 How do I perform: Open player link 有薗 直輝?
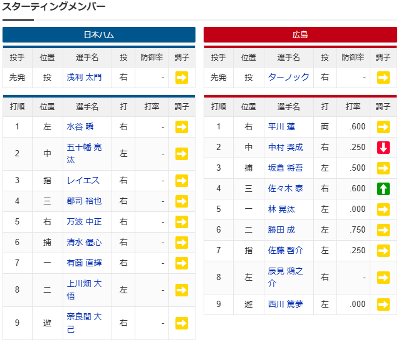84,263
